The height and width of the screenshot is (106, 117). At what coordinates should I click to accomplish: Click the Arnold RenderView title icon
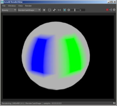click(x=2, y=2)
